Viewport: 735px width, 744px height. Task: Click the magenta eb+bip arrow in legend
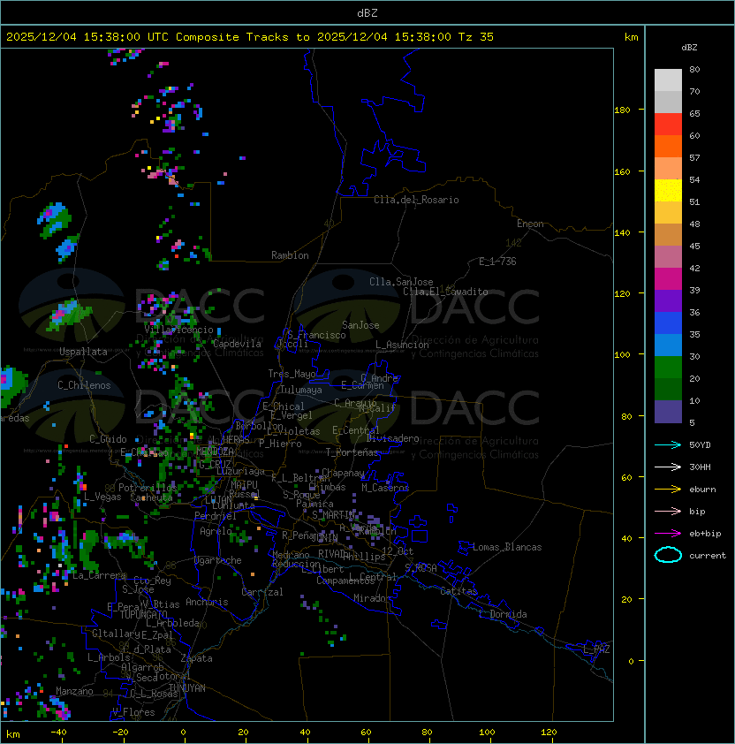point(668,534)
